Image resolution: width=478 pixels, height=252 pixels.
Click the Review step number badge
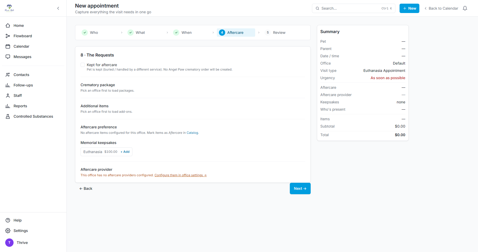tap(268, 33)
